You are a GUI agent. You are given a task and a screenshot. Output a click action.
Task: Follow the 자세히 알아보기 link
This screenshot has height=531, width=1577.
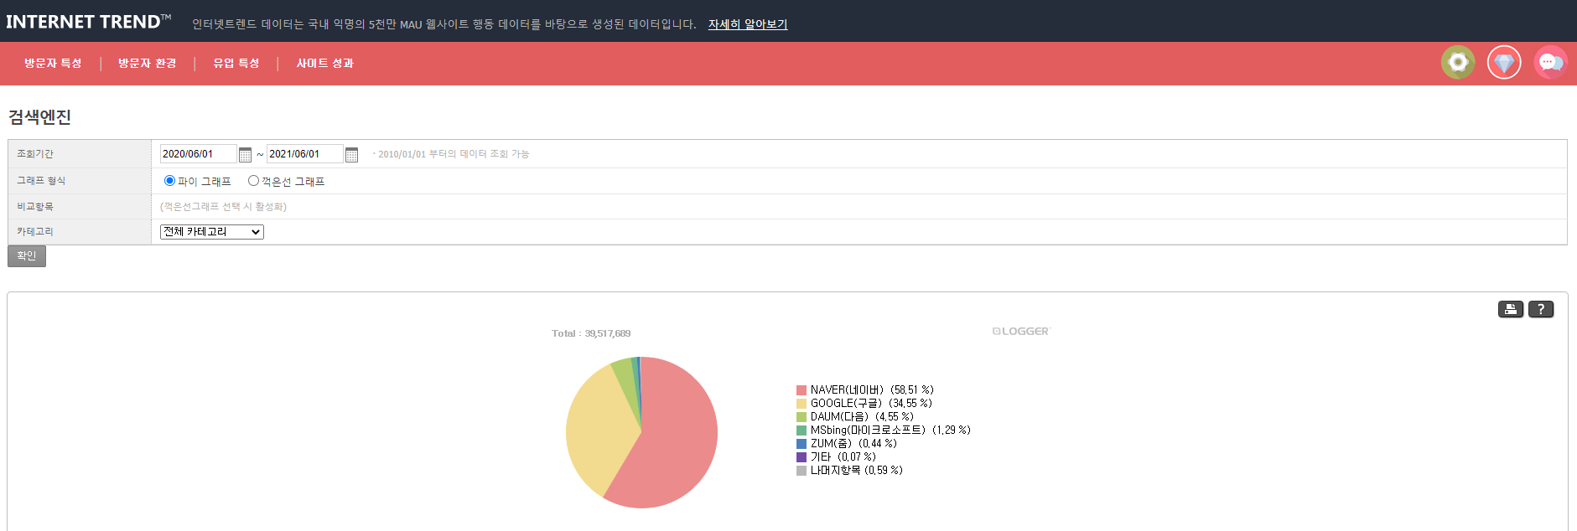click(x=748, y=24)
